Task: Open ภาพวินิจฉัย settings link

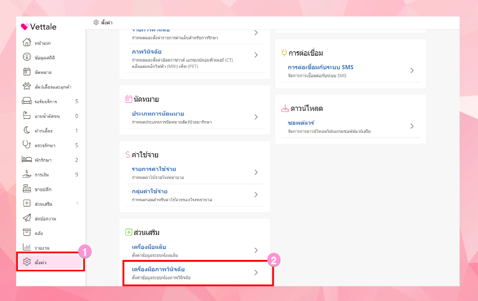Action: pyautogui.click(x=147, y=52)
